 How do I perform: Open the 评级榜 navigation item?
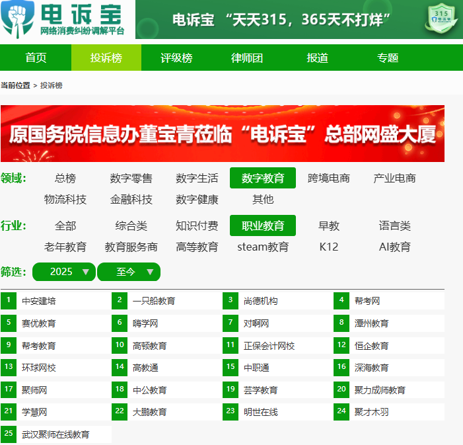tap(176, 58)
